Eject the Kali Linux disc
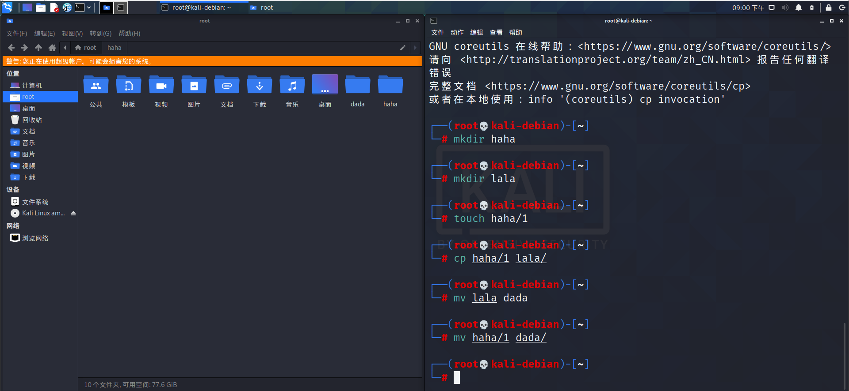Screen dimensions: 849x391 point(73,213)
